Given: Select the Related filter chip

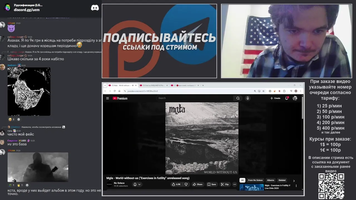Looking at the screenshot, I should click(x=282, y=180).
